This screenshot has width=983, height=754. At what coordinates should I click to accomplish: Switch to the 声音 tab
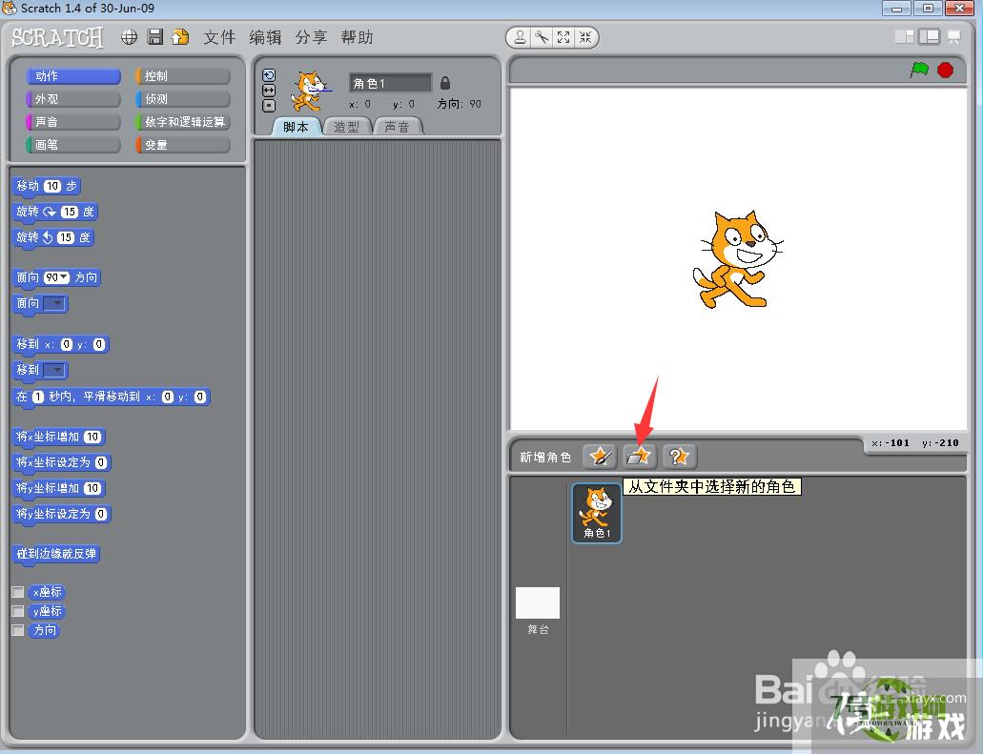click(x=397, y=127)
